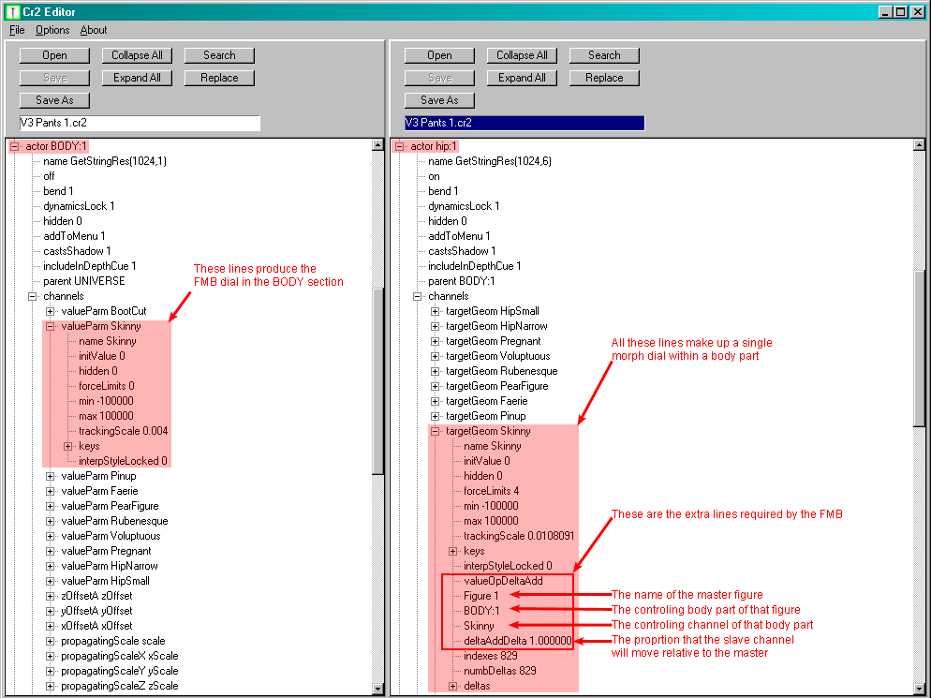Click Open button in right pane
This screenshot has width=931, height=698.
[x=439, y=55]
